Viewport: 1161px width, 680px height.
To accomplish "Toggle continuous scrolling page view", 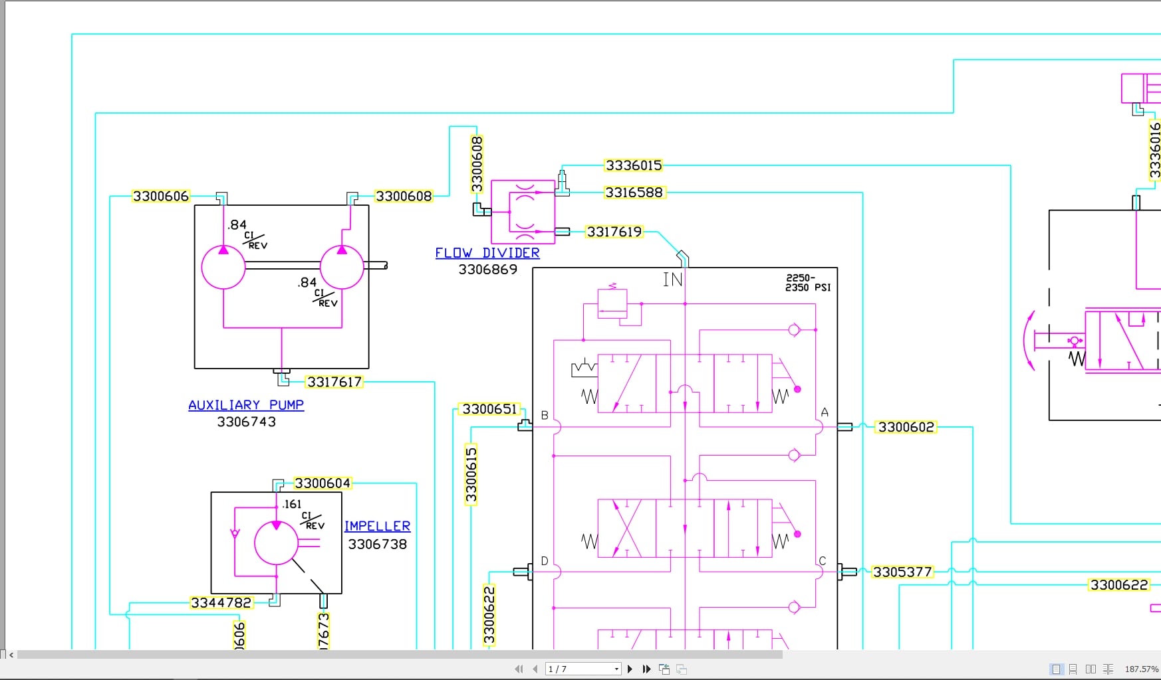I will tap(1074, 669).
